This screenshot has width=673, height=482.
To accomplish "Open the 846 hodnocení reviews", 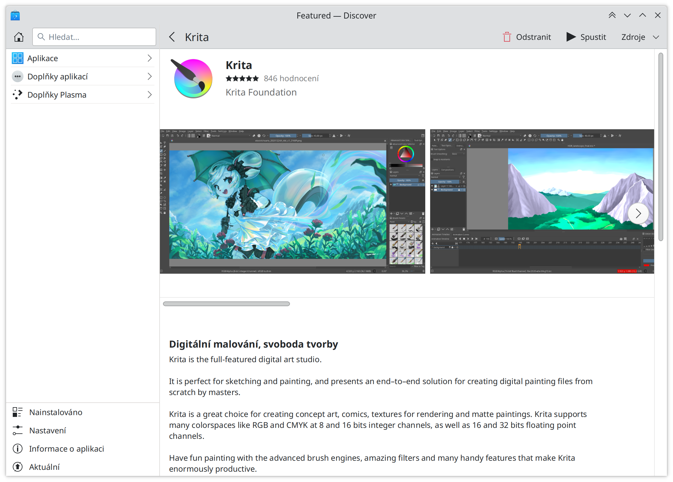I will tap(291, 79).
